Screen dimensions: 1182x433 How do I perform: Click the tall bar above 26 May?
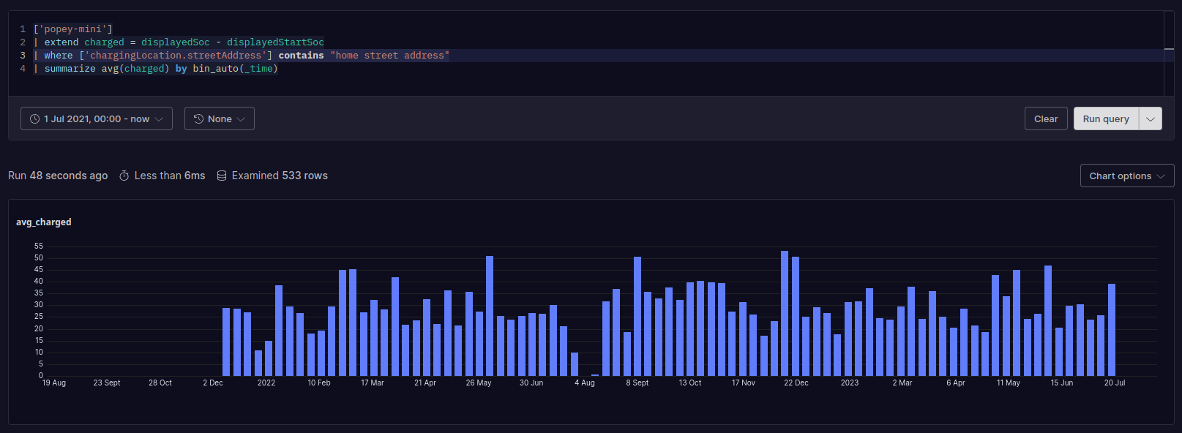(490, 315)
